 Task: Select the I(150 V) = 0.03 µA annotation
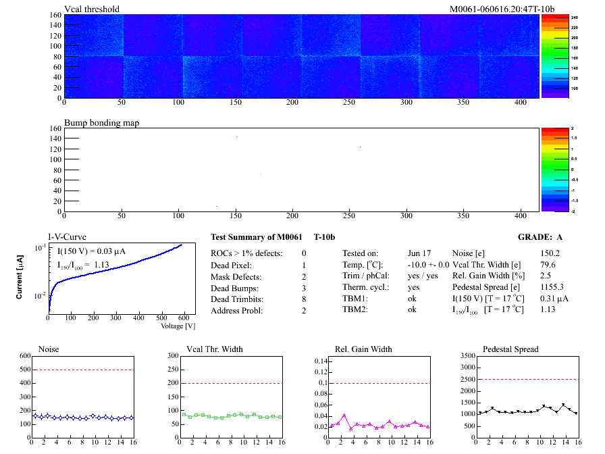[x=91, y=251]
